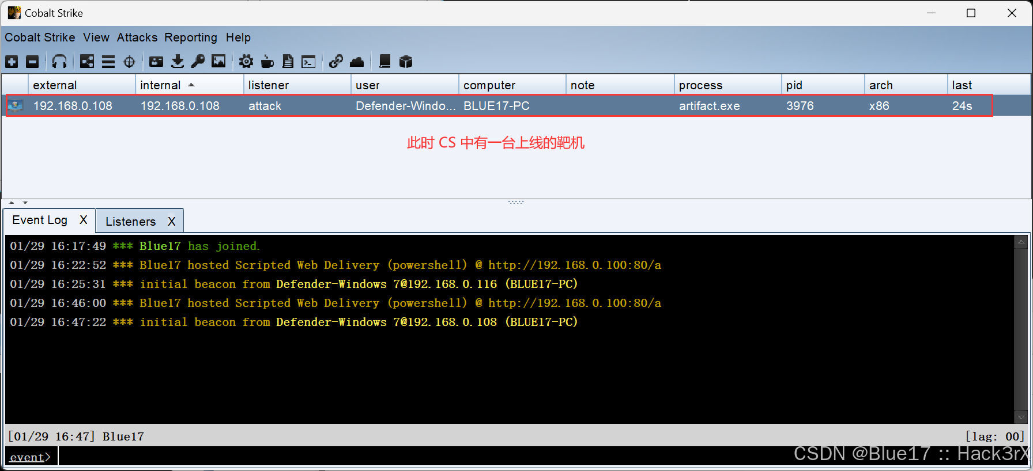This screenshot has height=471, width=1033.
Task: Open the Attacks menu
Action: click(x=137, y=37)
